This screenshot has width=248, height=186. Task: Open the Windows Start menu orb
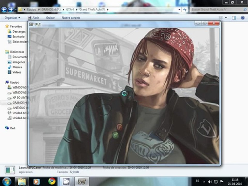coord(7,181)
